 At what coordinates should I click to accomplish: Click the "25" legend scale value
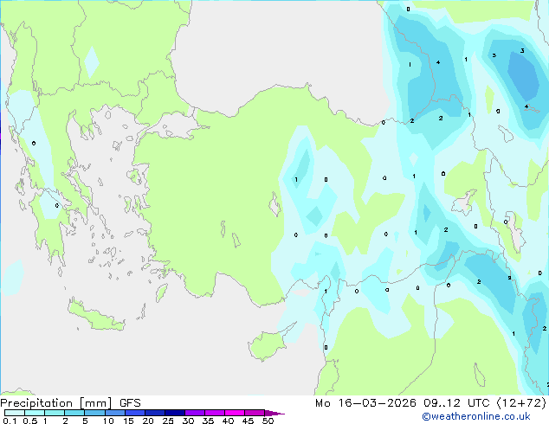(x=168, y=421)
